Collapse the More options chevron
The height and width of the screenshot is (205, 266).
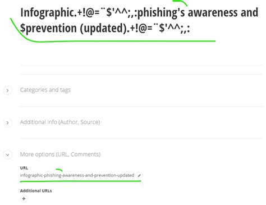[x=7, y=155]
